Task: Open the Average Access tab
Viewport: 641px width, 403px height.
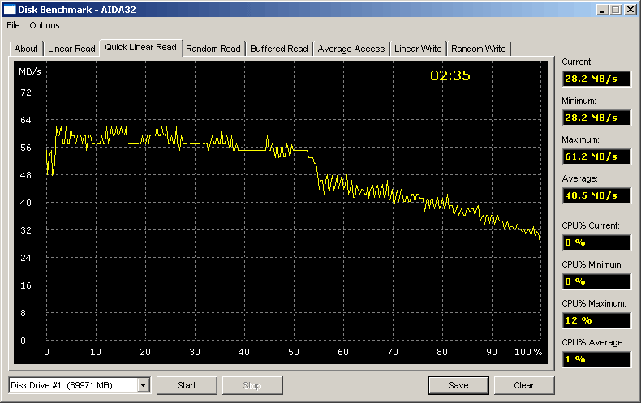Action: (x=351, y=49)
